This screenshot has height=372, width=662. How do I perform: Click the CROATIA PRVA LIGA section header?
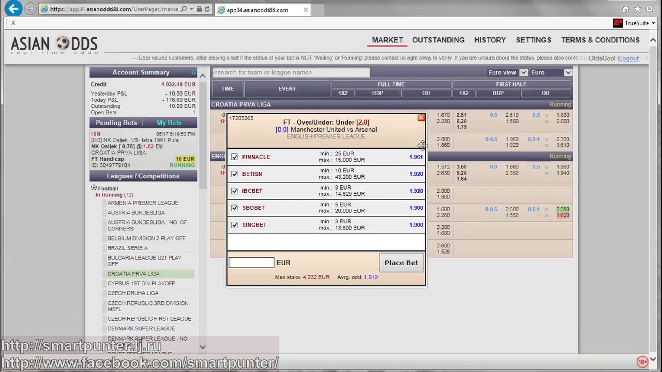coord(391,104)
